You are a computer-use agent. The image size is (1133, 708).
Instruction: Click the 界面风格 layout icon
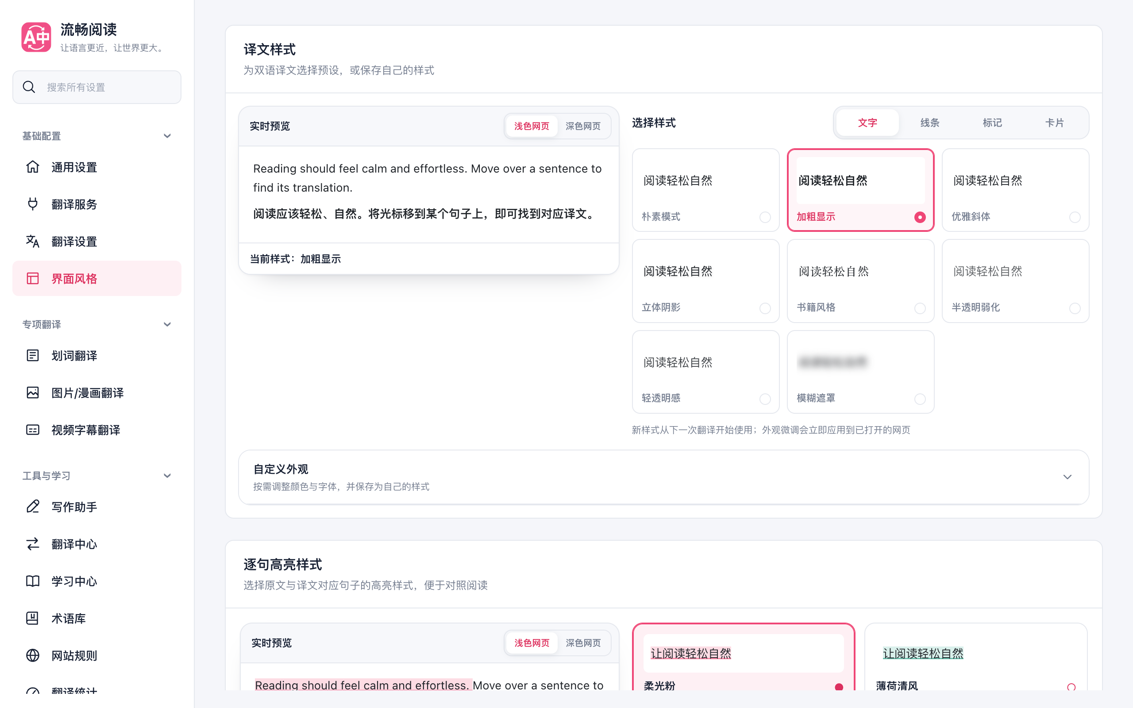(x=33, y=278)
